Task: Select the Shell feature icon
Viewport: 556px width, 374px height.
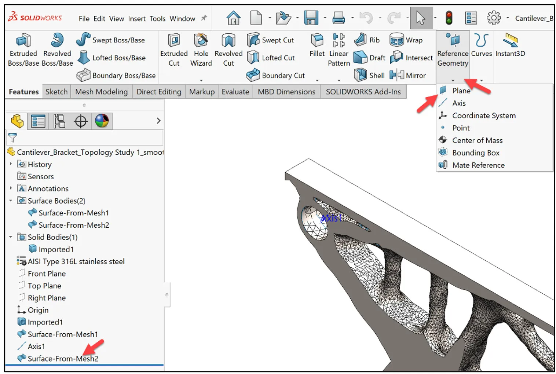Action: 360,75
